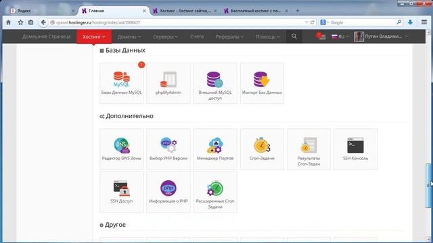Open the Счета menu item
The width and height of the screenshot is (433, 243).
click(197, 36)
